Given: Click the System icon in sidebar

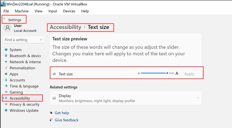Looking at the screenshot, I should tap(6, 50).
